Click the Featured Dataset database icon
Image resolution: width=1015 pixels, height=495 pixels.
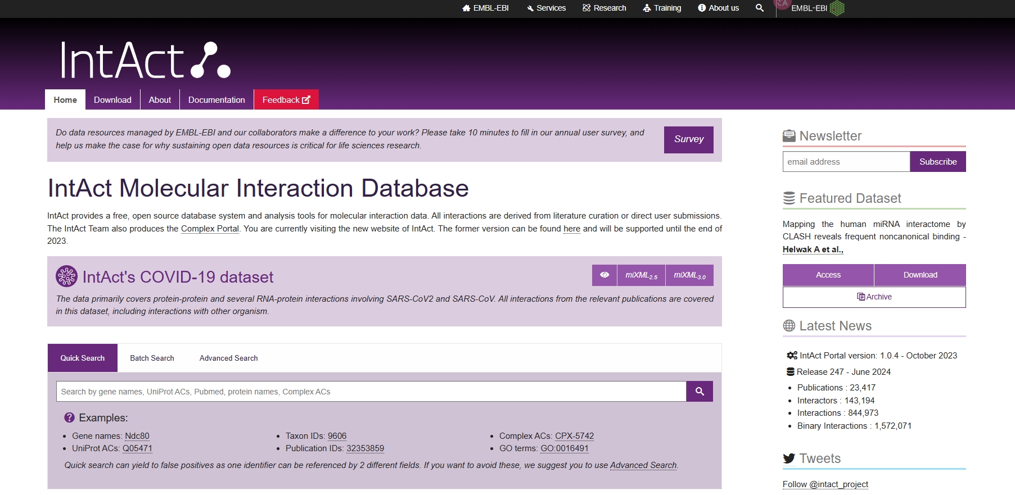(x=789, y=198)
